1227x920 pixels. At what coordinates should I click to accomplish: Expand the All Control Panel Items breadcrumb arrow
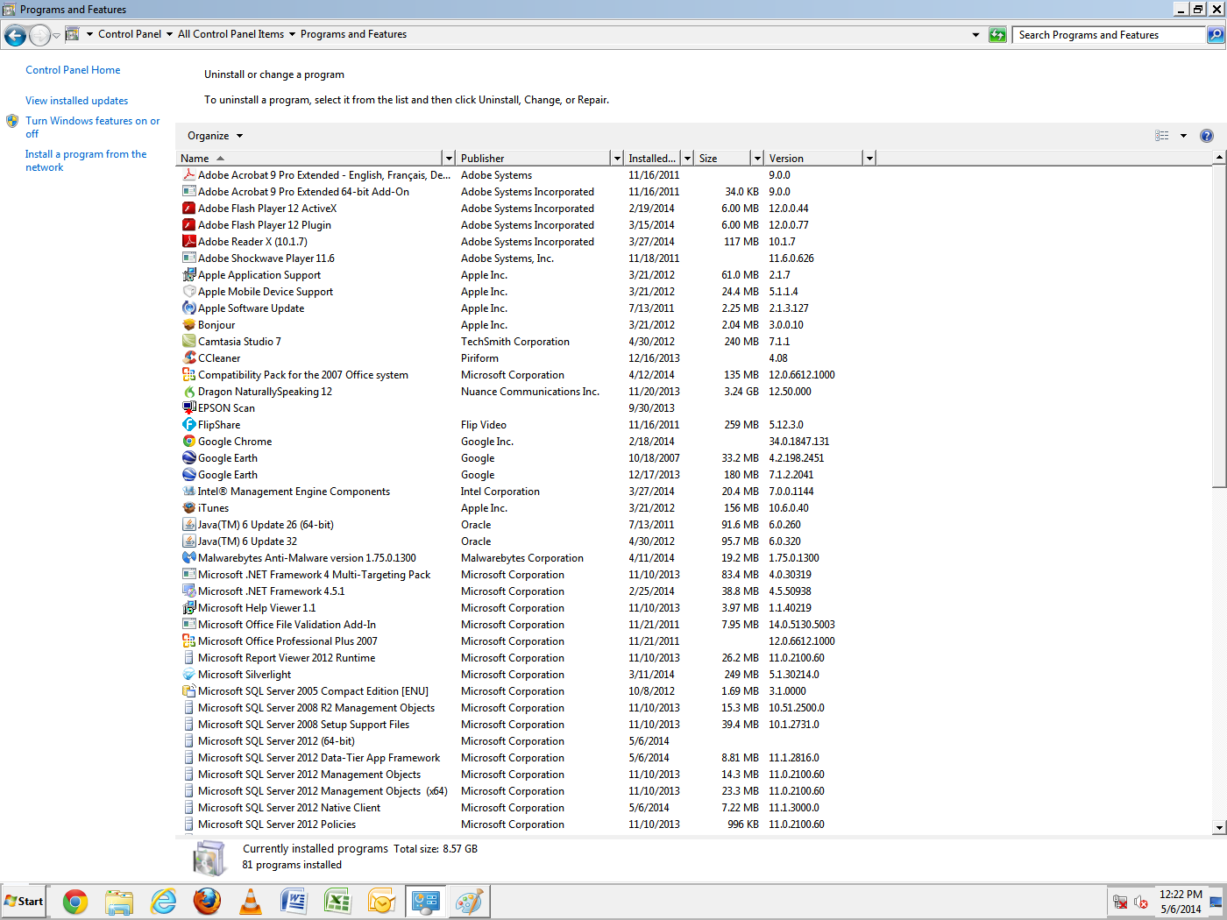(x=292, y=35)
